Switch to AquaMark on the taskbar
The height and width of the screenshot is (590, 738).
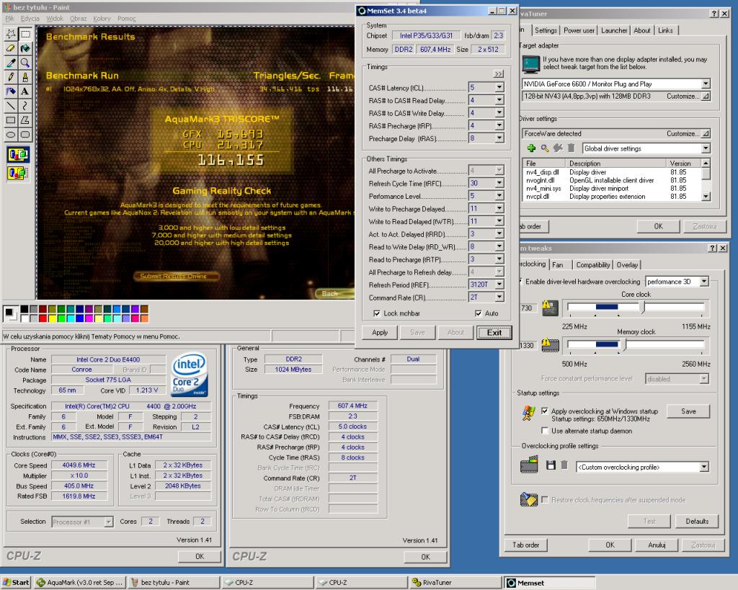point(79,582)
